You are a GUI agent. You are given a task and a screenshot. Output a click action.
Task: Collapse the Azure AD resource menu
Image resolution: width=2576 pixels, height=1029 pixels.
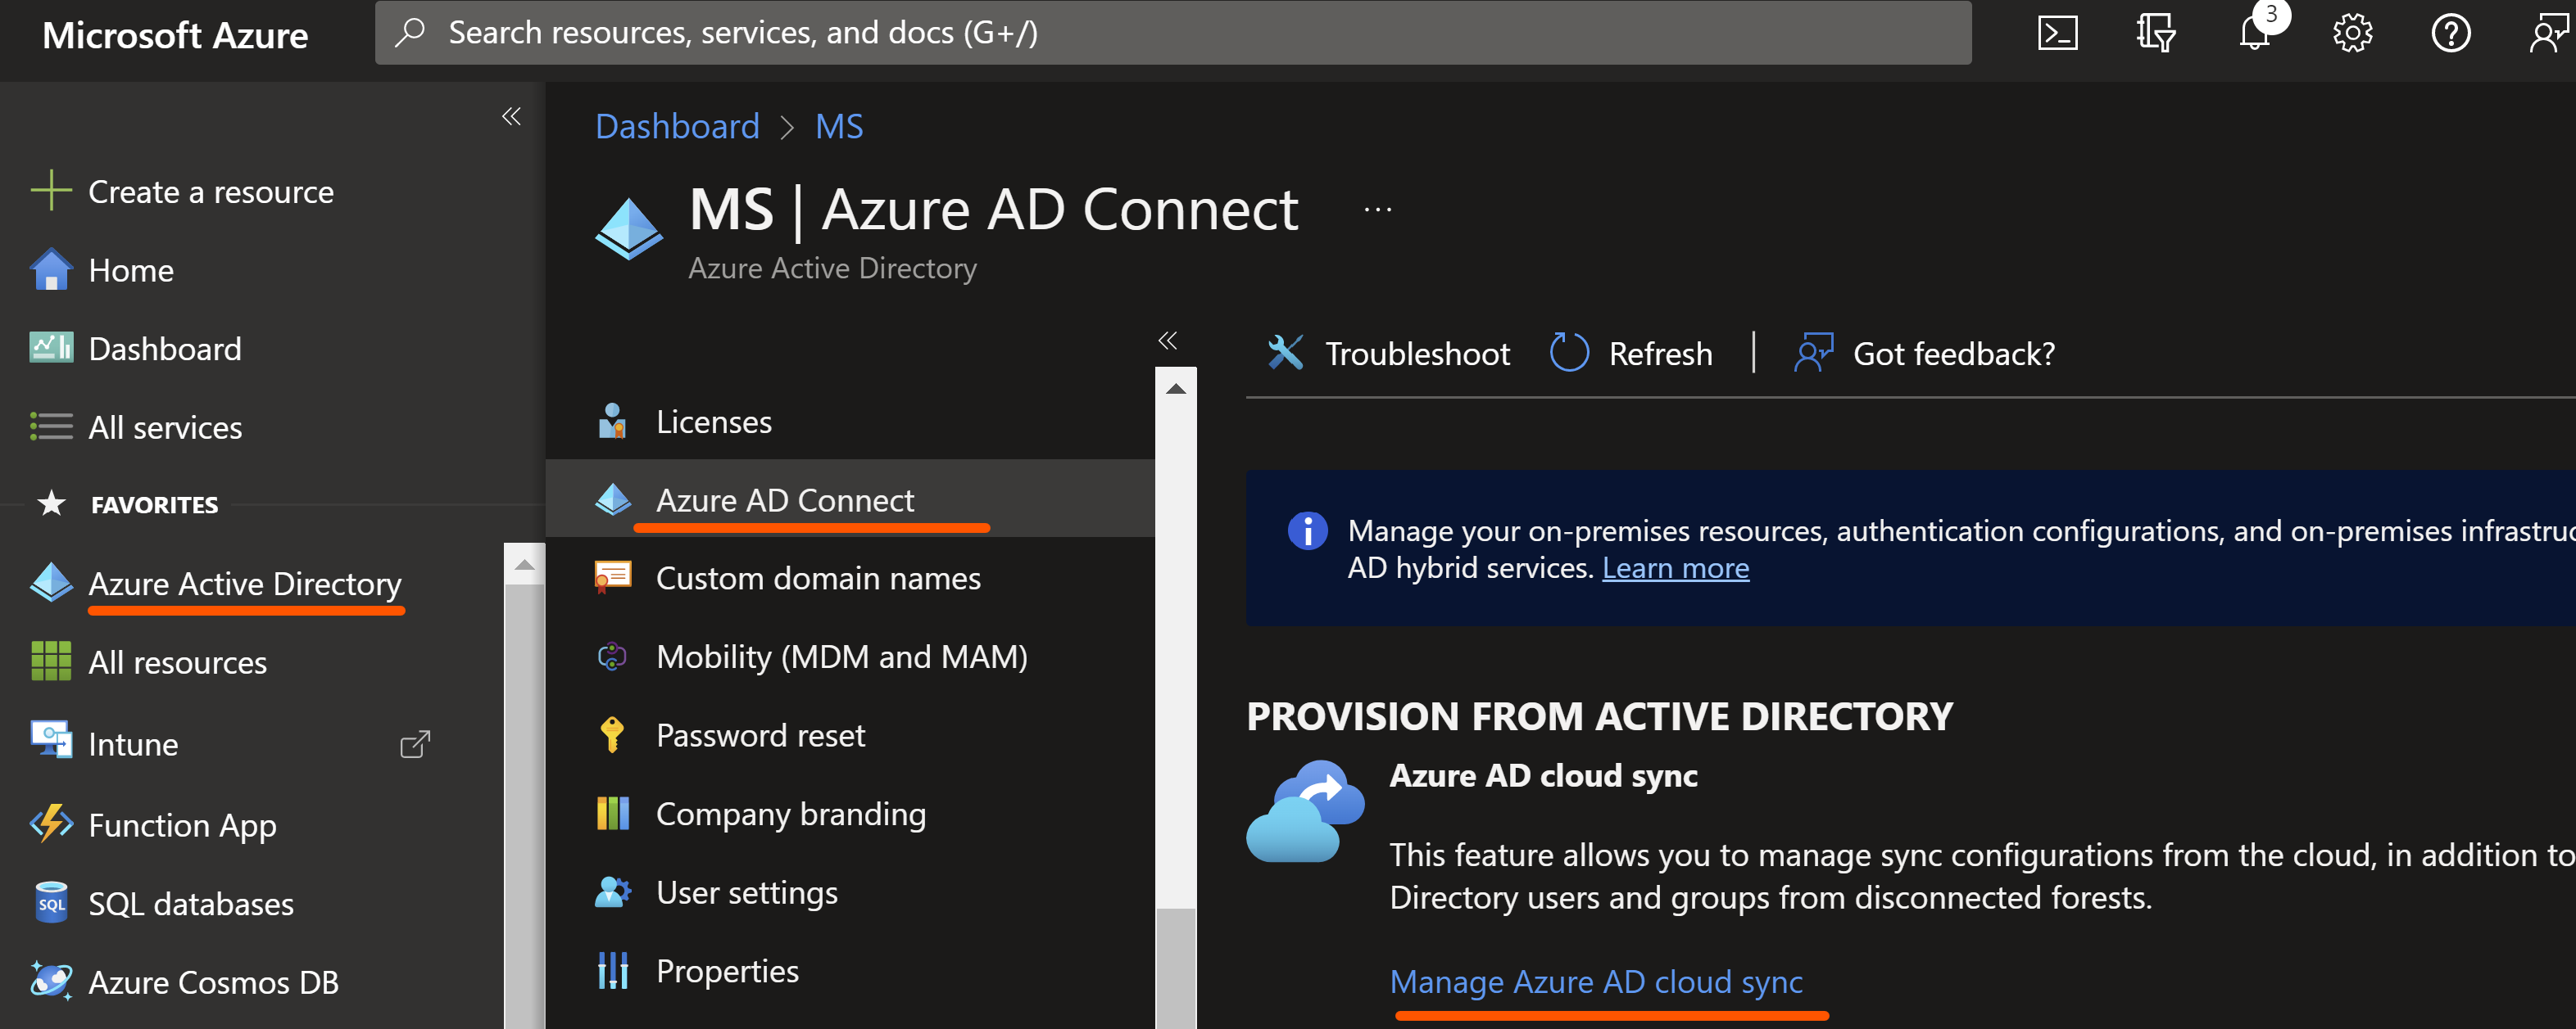pyautogui.click(x=1167, y=341)
